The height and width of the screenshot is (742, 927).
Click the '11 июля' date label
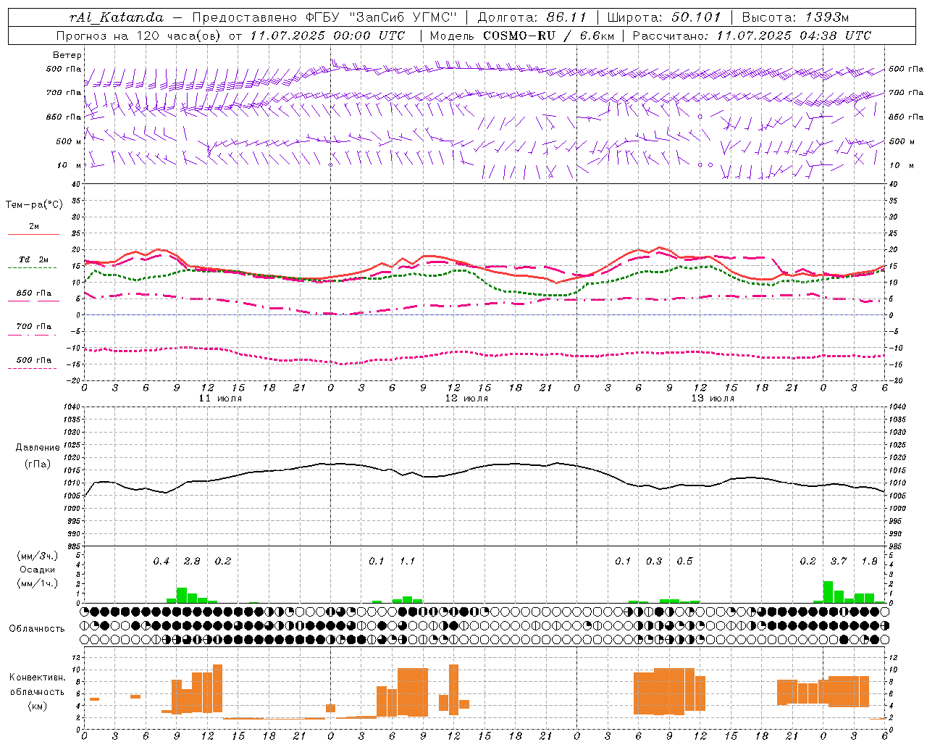tap(220, 399)
